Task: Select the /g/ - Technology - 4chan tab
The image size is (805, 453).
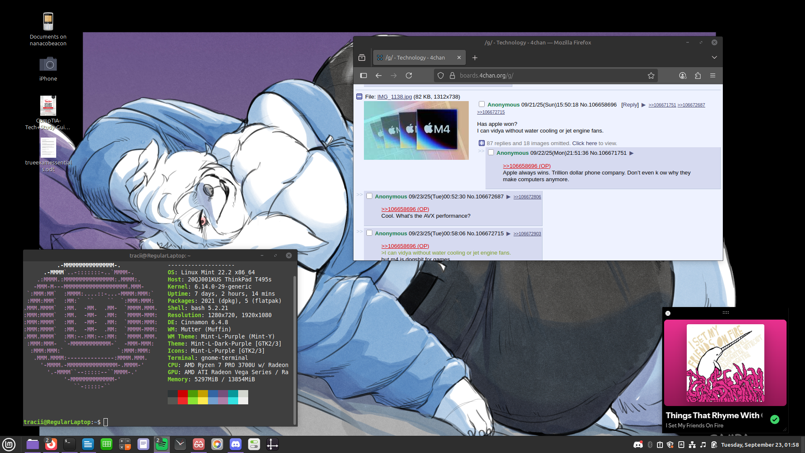Action: [x=419, y=57]
